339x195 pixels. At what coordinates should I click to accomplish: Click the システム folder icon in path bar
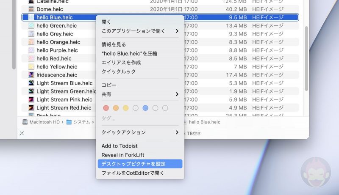69,122
